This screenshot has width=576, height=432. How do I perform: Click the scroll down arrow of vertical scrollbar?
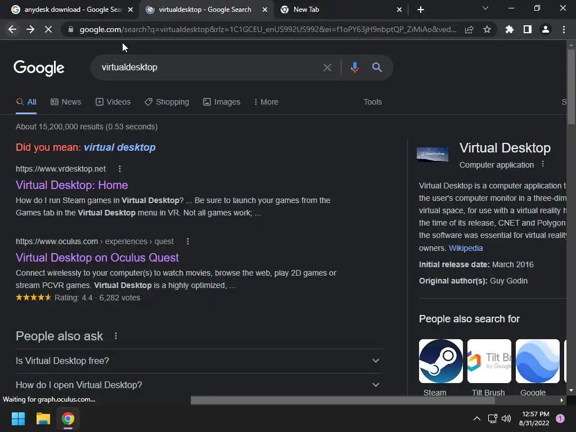click(x=571, y=390)
